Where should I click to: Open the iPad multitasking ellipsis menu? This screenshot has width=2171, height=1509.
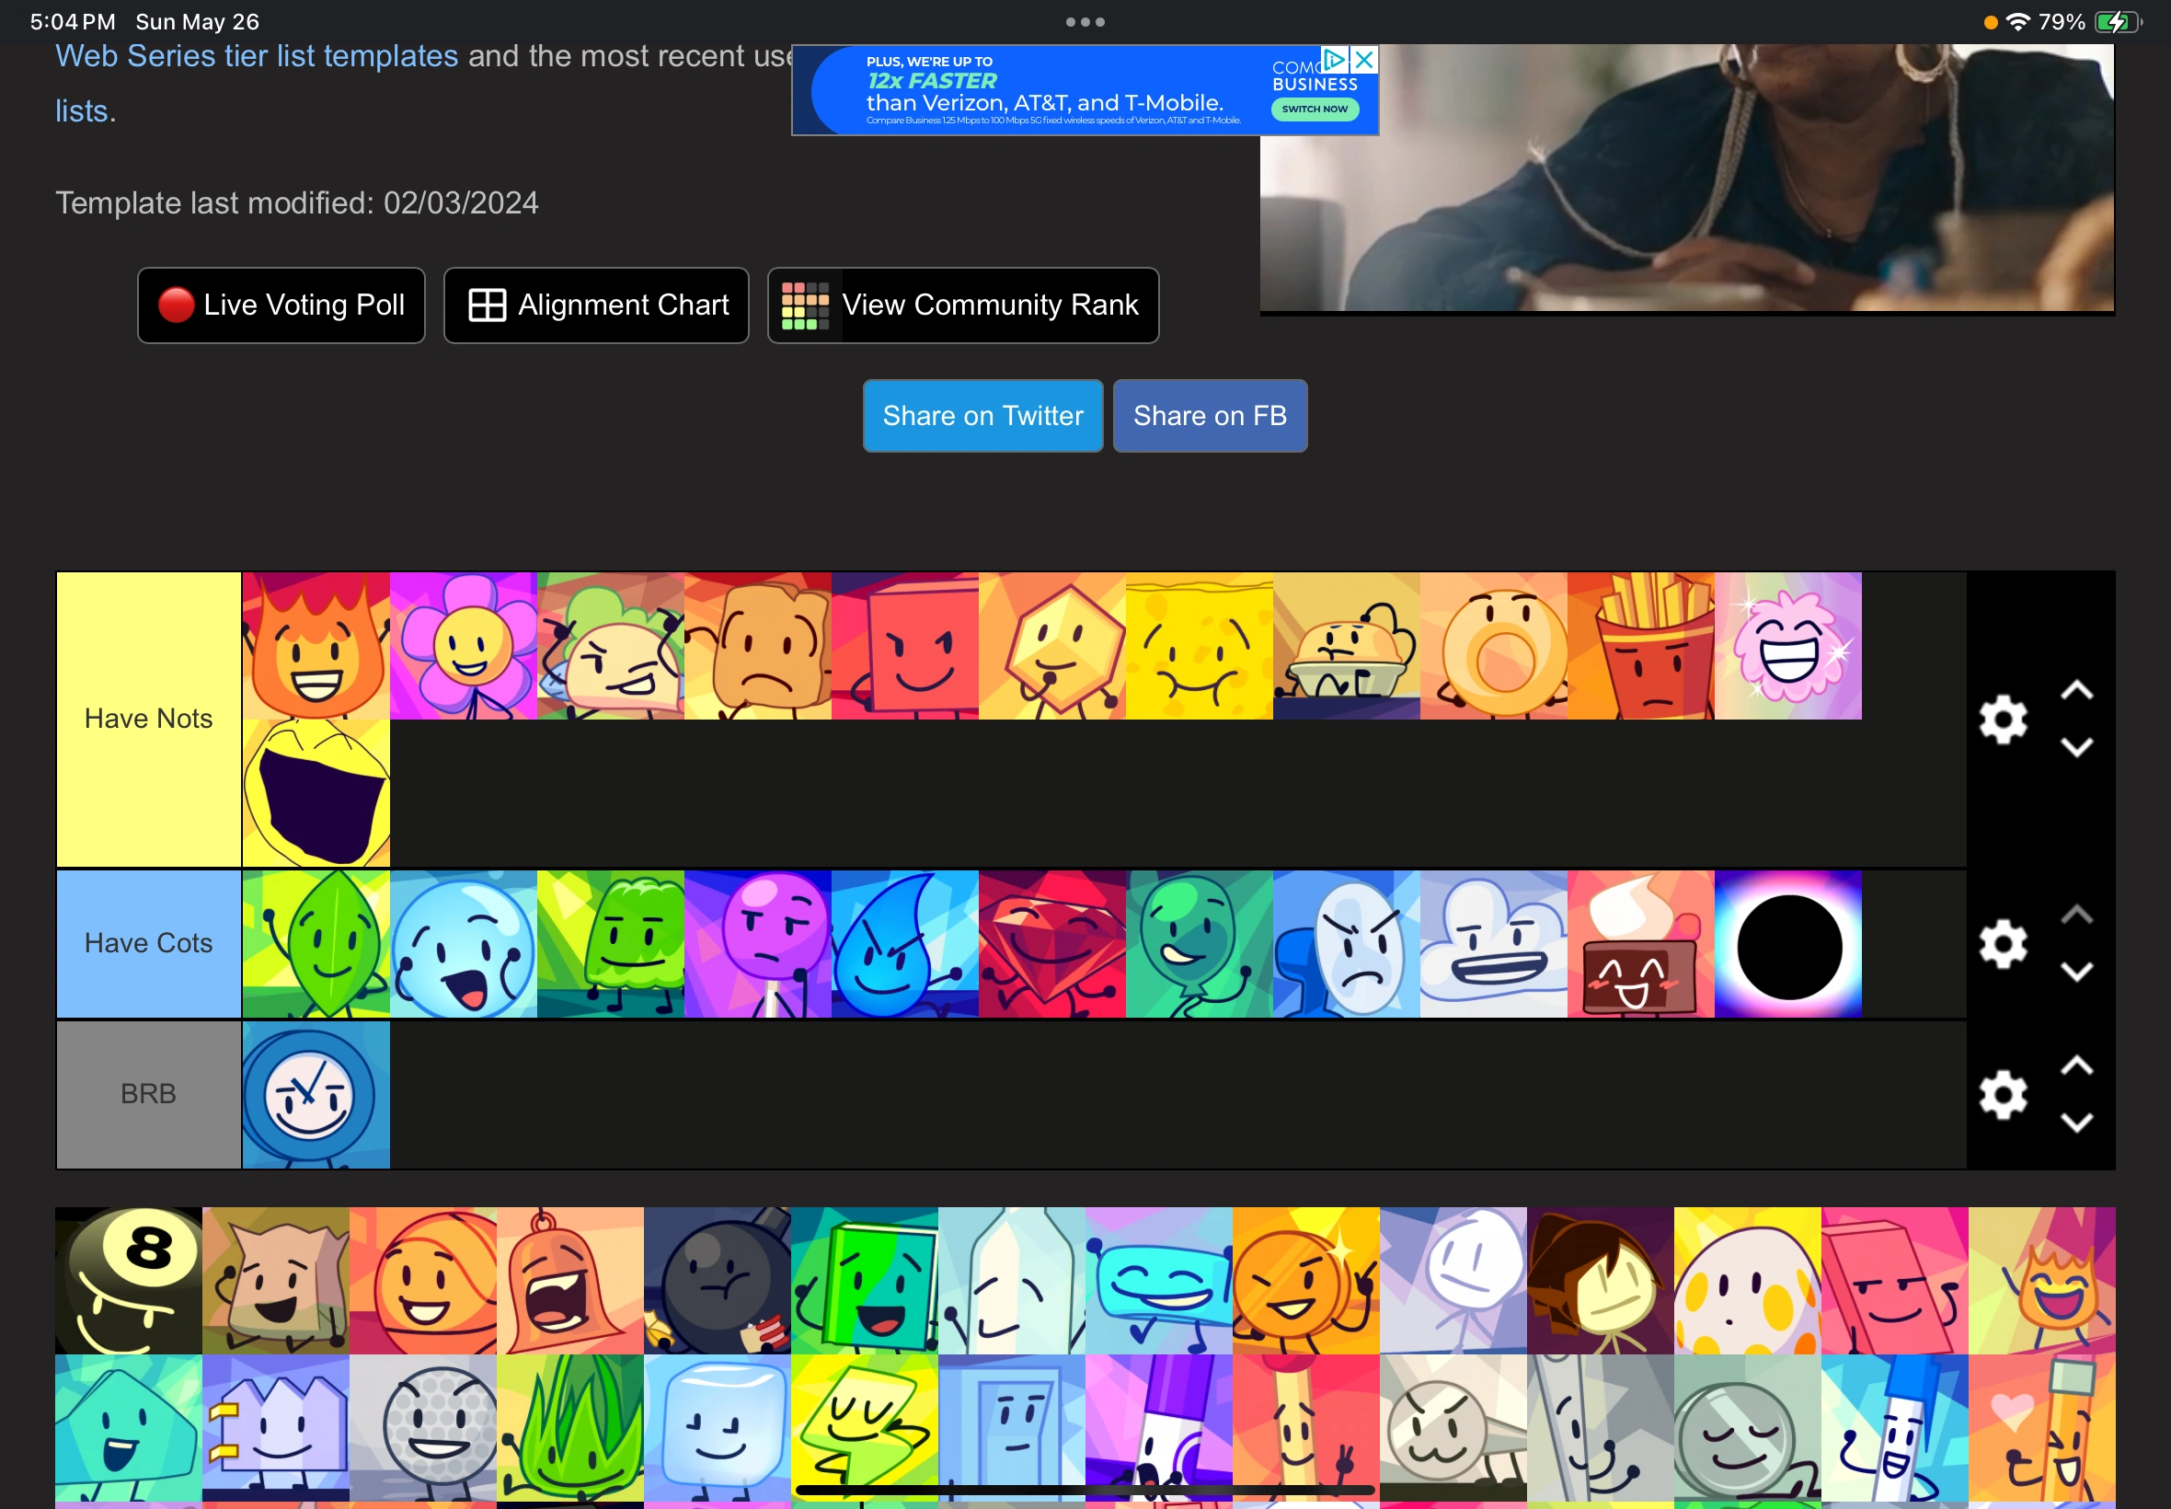(1084, 21)
